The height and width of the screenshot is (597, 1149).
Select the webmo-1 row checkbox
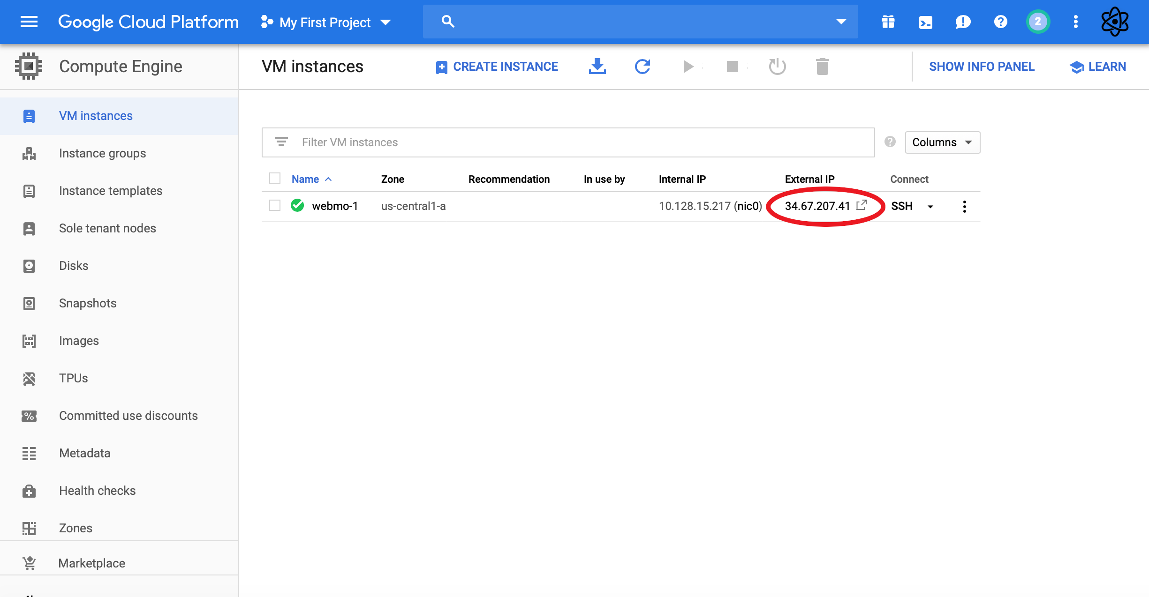tap(275, 206)
